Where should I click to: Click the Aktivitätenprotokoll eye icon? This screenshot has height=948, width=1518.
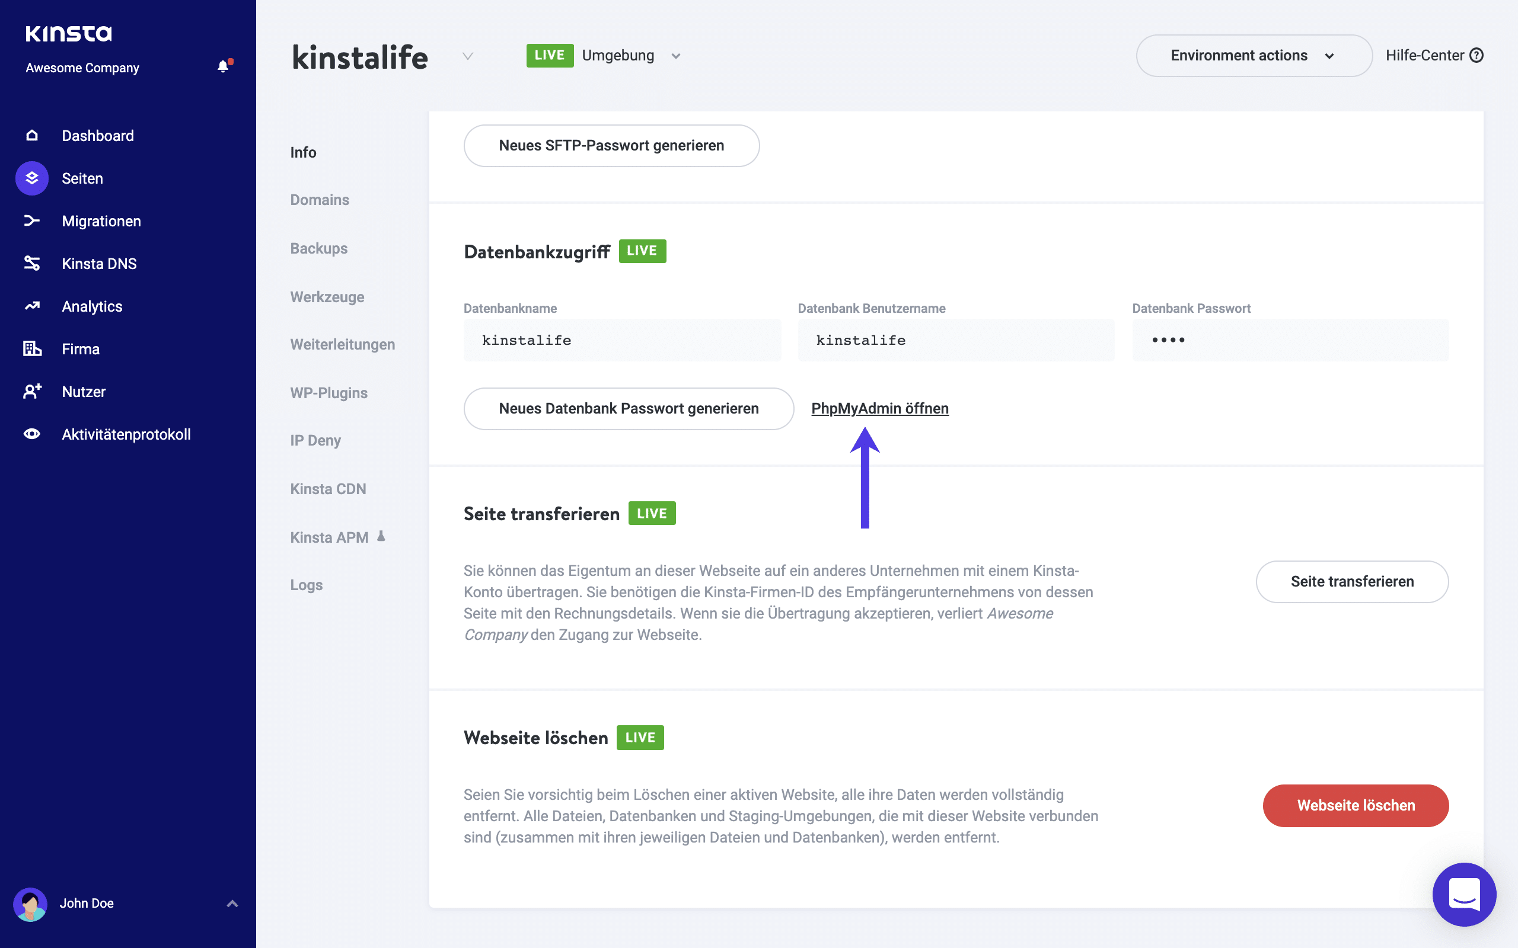click(x=32, y=434)
